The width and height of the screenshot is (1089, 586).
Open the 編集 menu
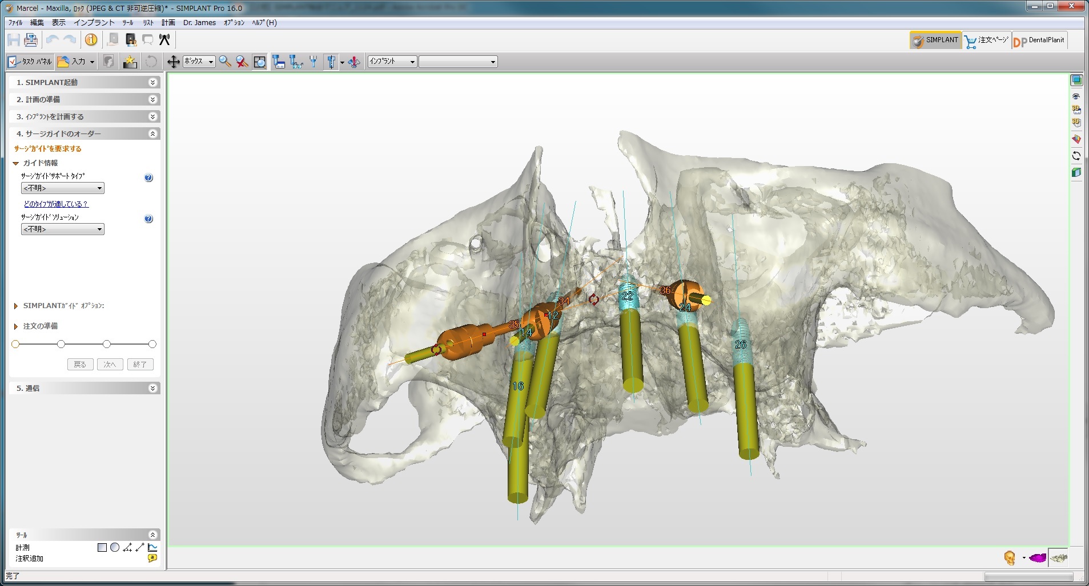click(x=37, y=23)
